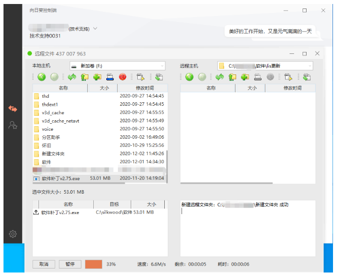Sort remote files by 修改时间 column

click(291, 88)
